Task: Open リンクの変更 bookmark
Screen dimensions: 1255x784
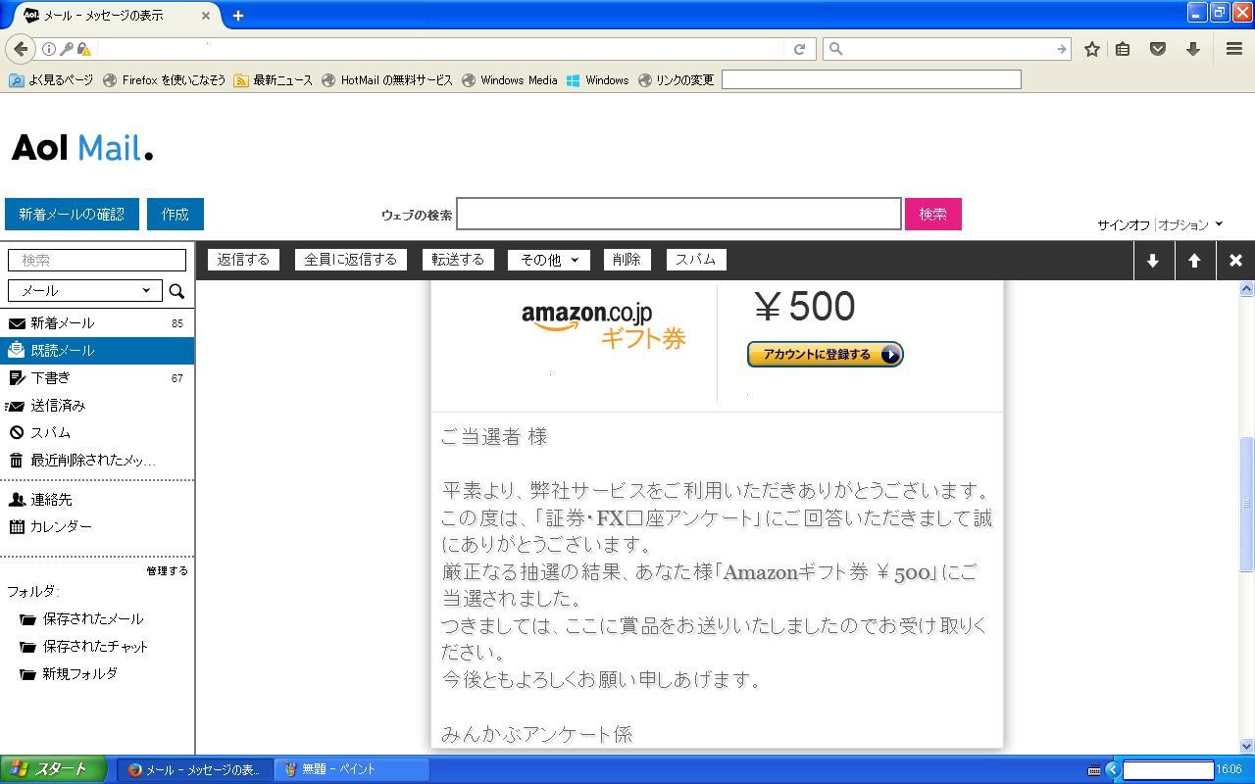Action: tap(676, 80)
